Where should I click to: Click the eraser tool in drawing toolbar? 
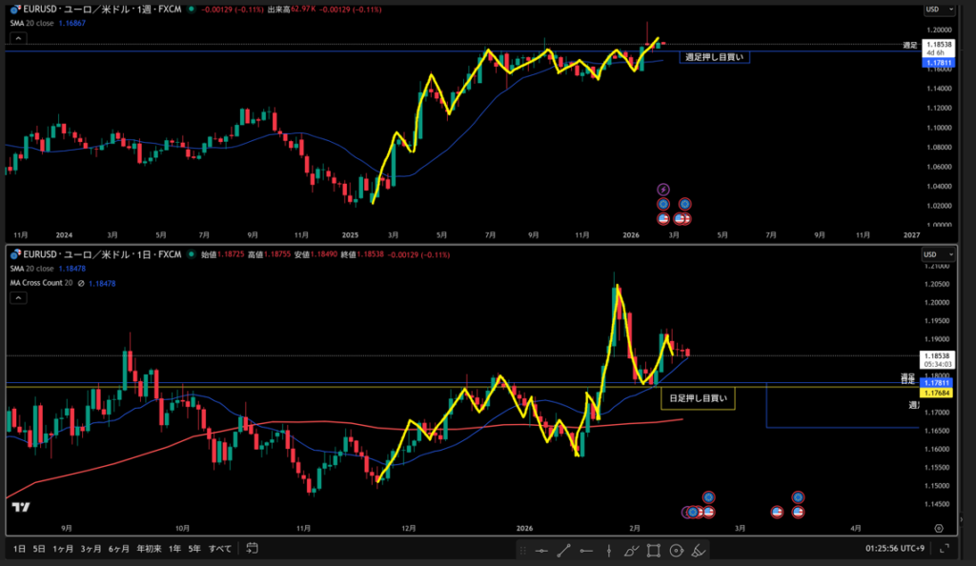tap(699, 550)
